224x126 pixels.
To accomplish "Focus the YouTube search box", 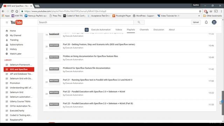I will 86,22.
